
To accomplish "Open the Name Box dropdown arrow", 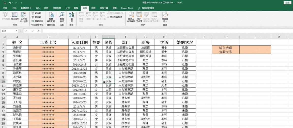I will click(x=17, y=31).
